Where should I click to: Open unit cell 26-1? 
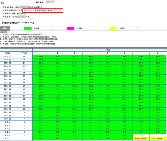pos(41,57)
